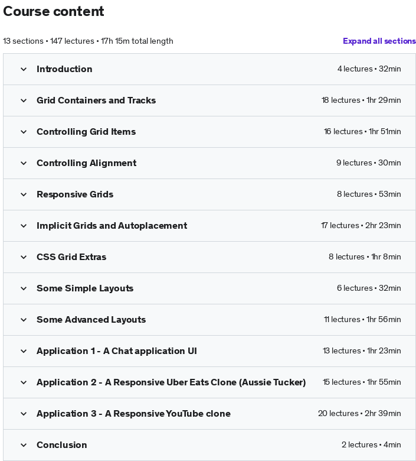Click '9 lectures • 30min' text
Screen dimensions: 416x461
(368, 163)
